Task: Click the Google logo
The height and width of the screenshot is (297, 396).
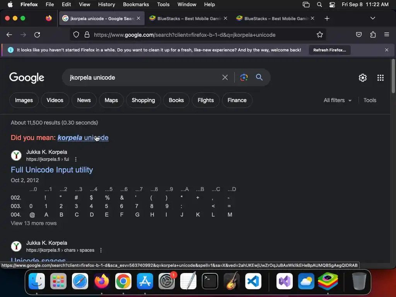Action: [x=27, y=78]
